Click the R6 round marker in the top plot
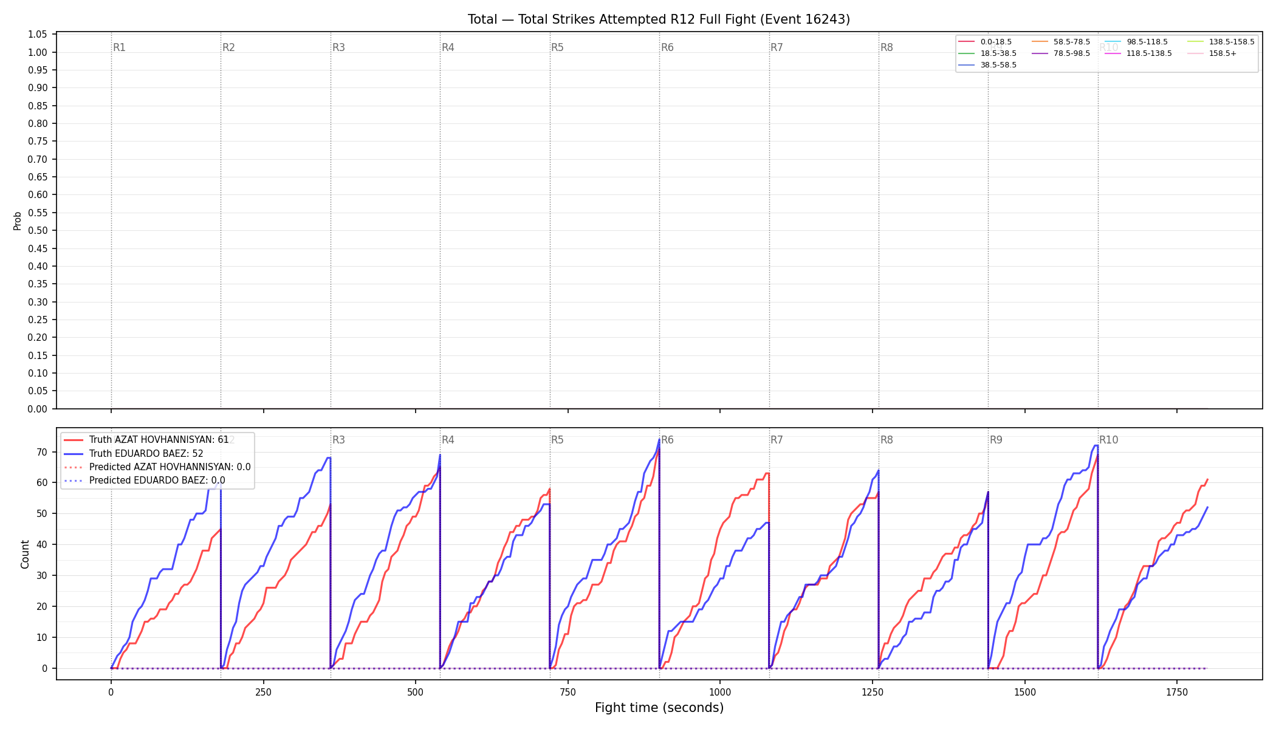Viewport: 1276px width, 729px height. (667, 47)
